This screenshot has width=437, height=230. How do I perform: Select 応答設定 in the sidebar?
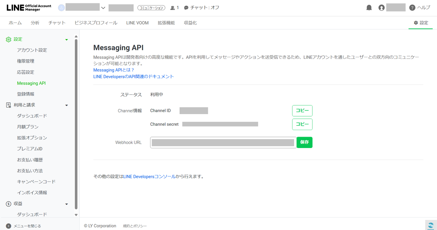pos(25,72)
